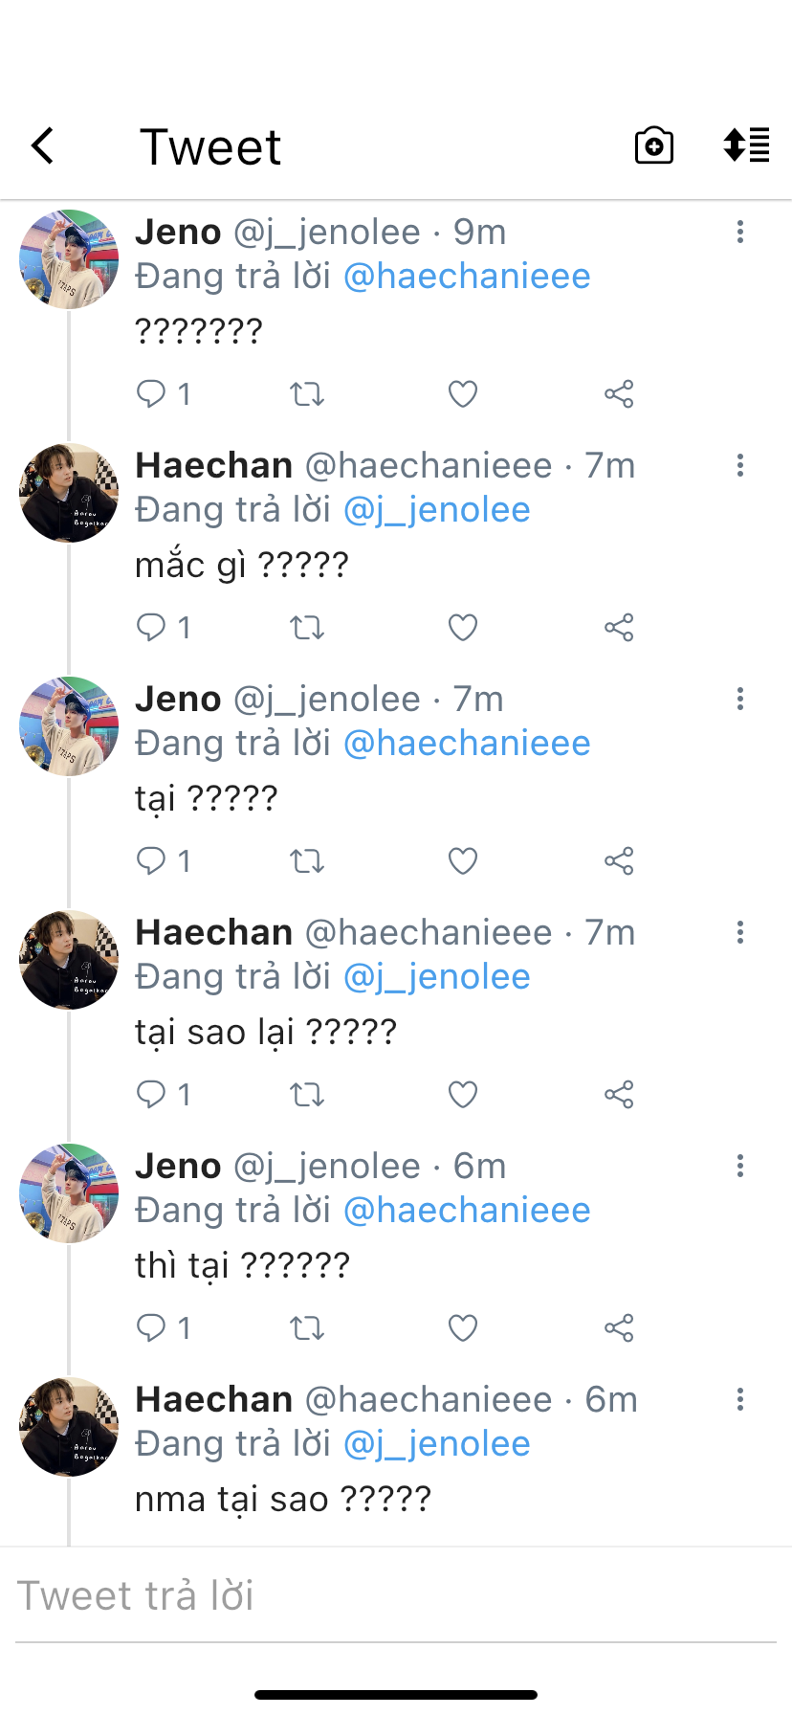
Task: Open @j_jenolee mention in Haechan's last tweet
Action: pos(436,1444)
